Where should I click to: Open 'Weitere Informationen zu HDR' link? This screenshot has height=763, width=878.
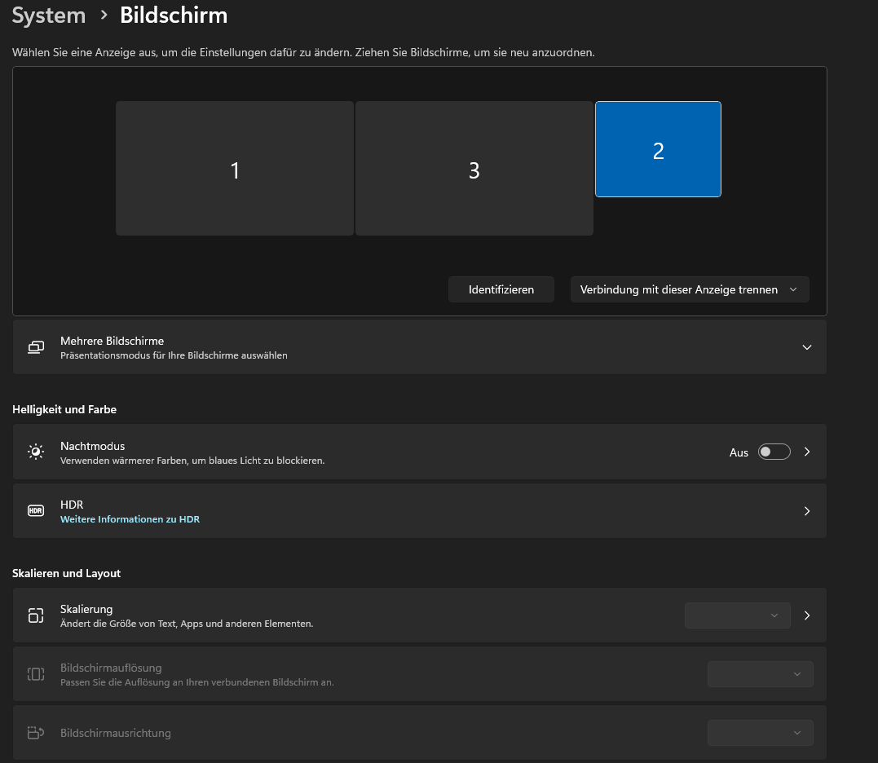[130, 519]
